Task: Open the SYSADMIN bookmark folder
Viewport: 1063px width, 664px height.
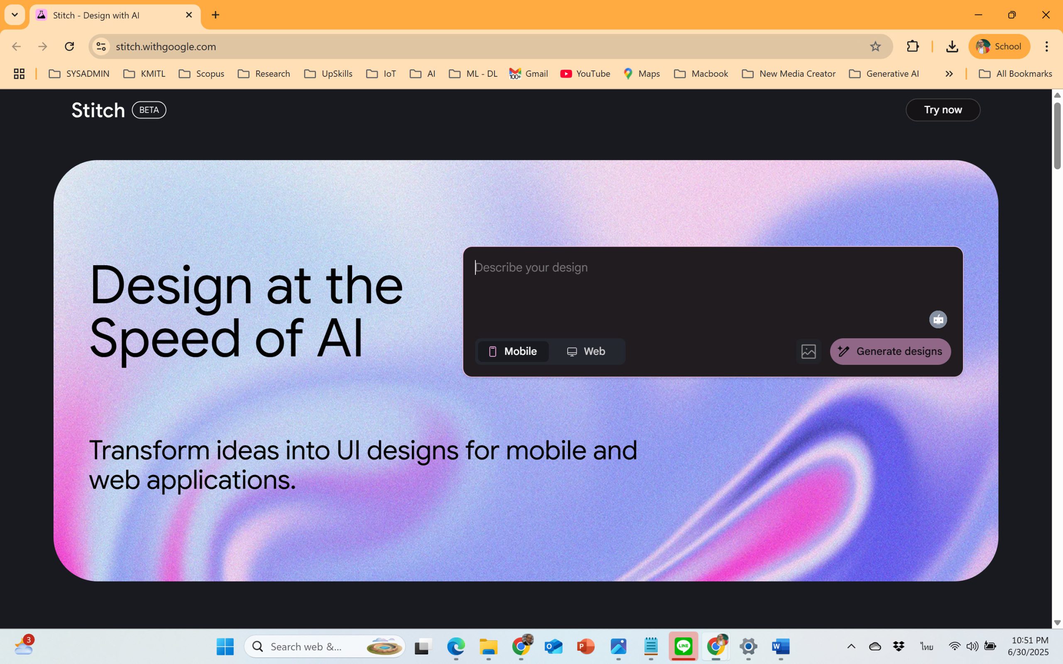Action: [x=79, y=74]
